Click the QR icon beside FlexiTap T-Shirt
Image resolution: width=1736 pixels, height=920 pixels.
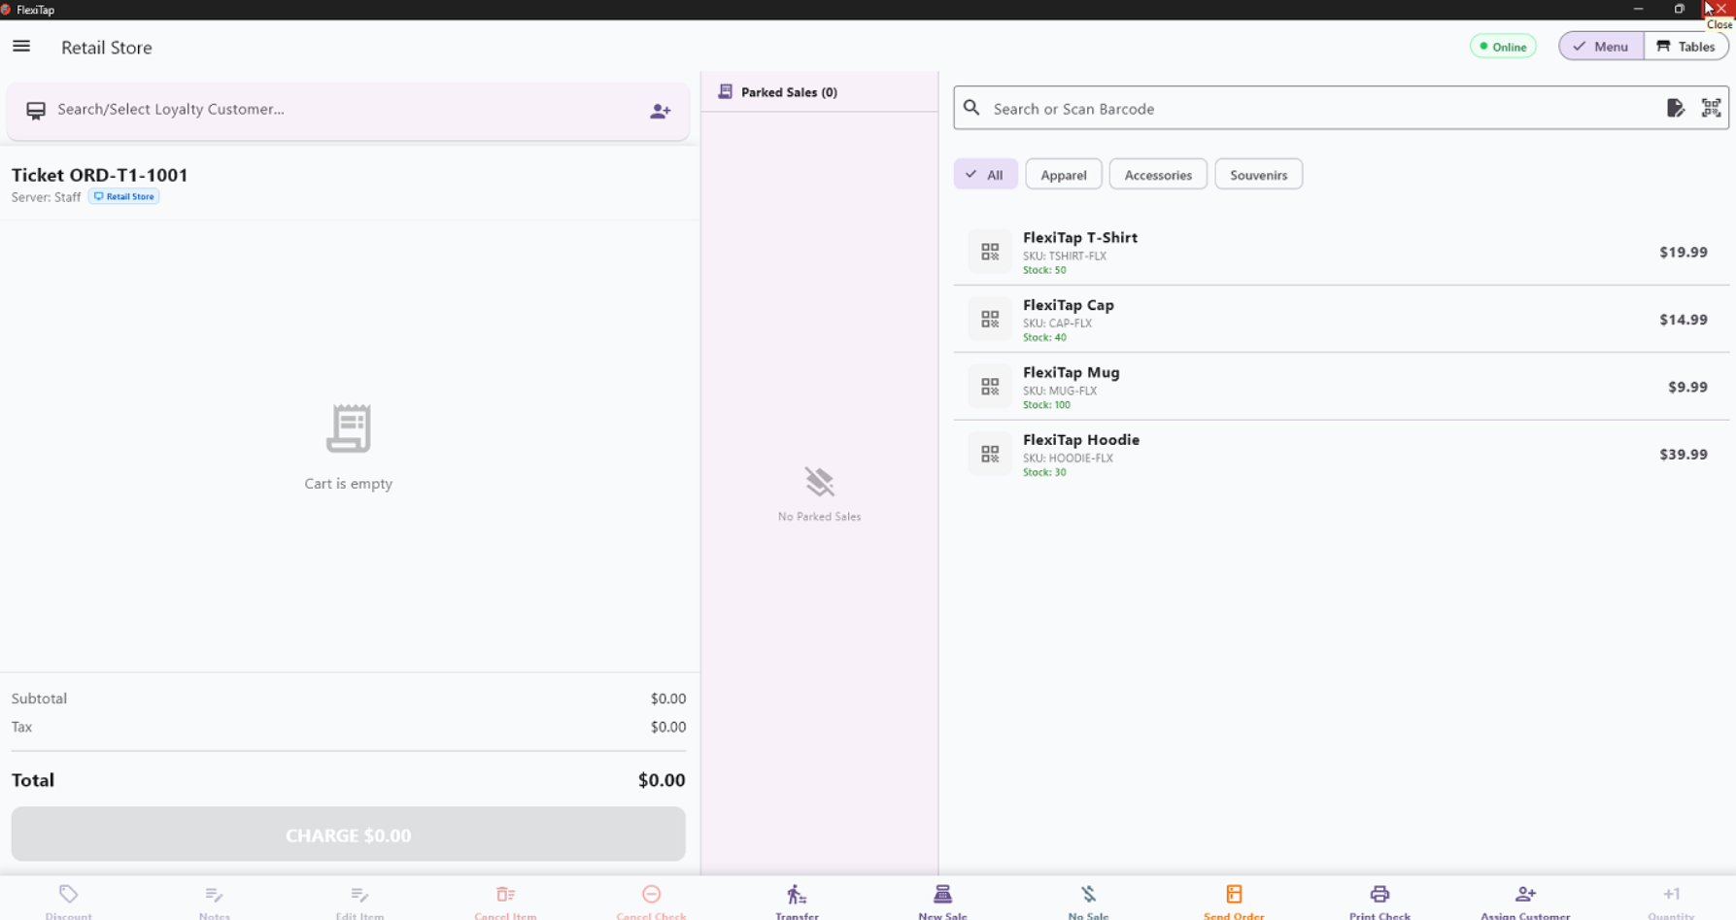pos(990,252)
